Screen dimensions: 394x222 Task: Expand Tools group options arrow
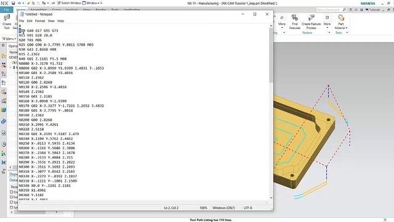[x=347, y=33]
